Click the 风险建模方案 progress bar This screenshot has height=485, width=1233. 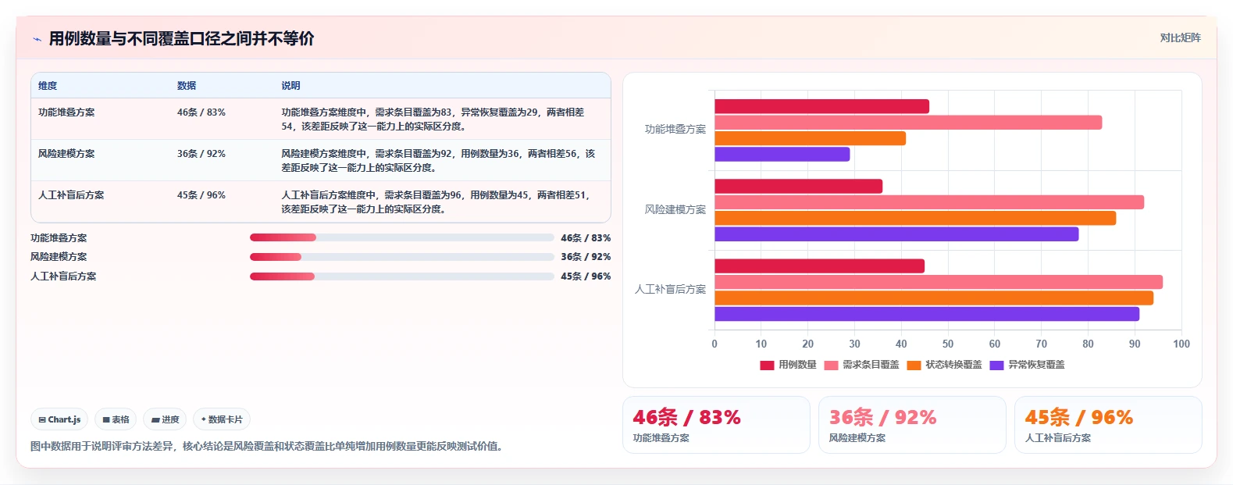tap(401, 257)
